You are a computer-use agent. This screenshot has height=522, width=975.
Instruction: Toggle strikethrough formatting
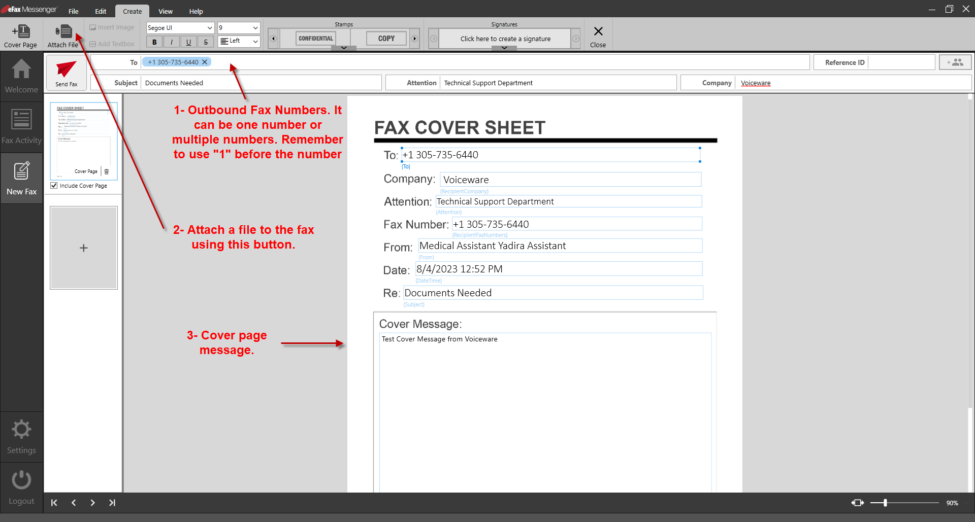tap(206, 42)
